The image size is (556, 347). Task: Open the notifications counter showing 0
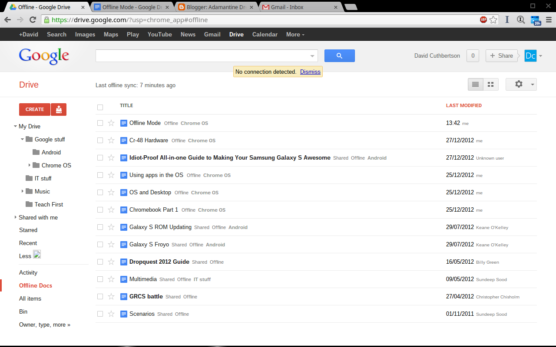click(x=473, y=56)
